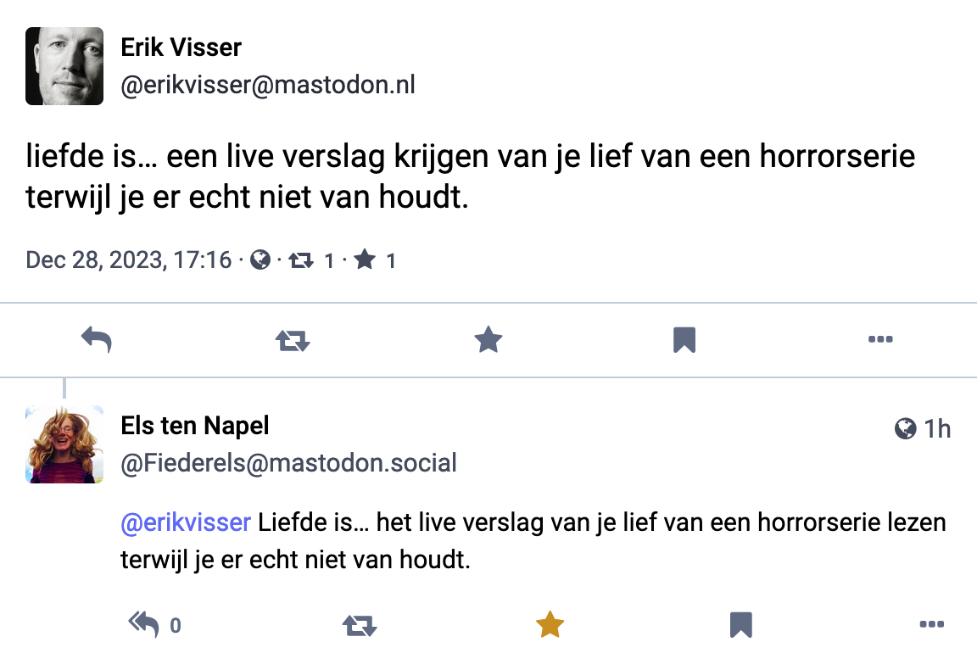This screenshot has height=670, width=977.
Task: Open the 1h timestamp on reply
Action: pyautogui.click(x=937, y=429)
